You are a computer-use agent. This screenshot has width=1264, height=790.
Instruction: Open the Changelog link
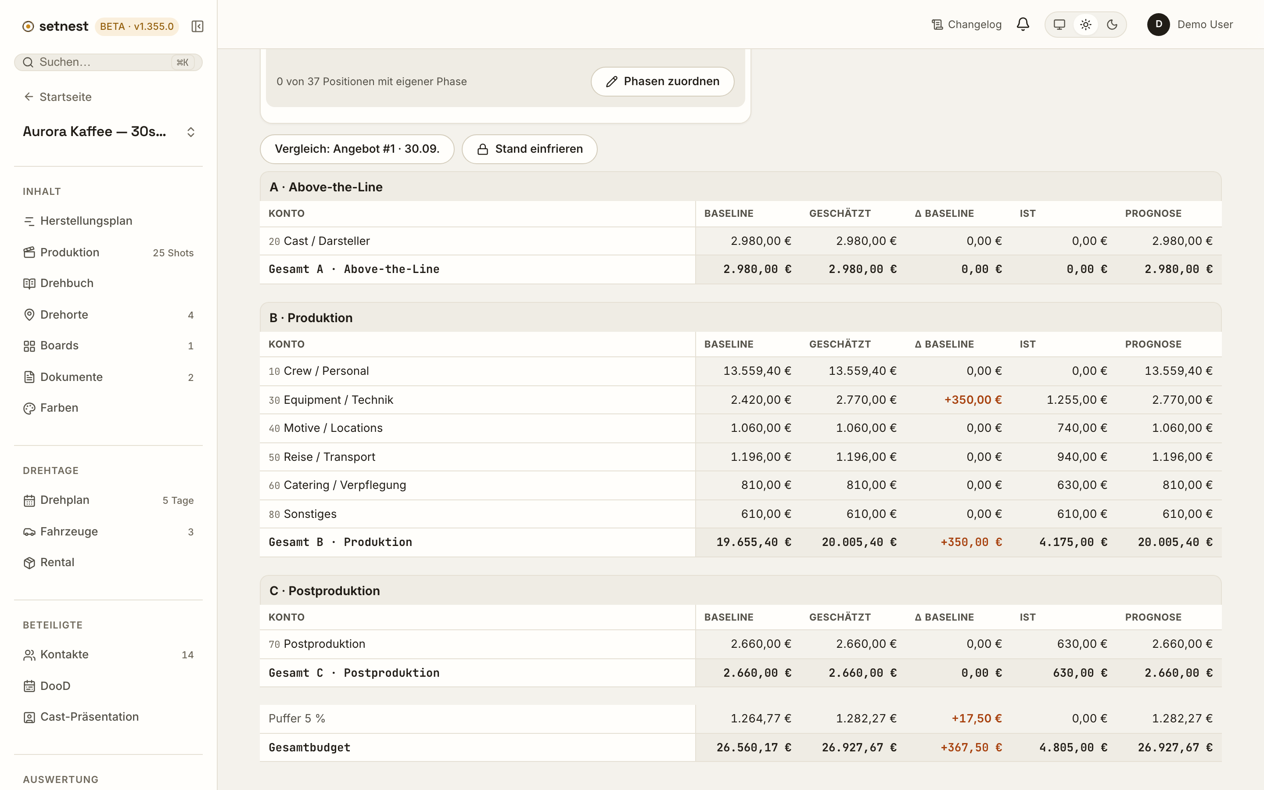pyautogui.click(x=967, y=25)
